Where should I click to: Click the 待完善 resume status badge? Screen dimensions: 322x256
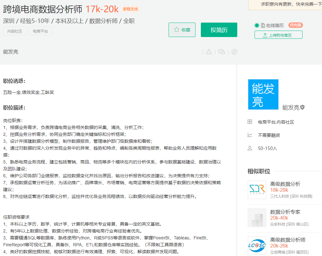pyautogui.click(x=295, y=25)
